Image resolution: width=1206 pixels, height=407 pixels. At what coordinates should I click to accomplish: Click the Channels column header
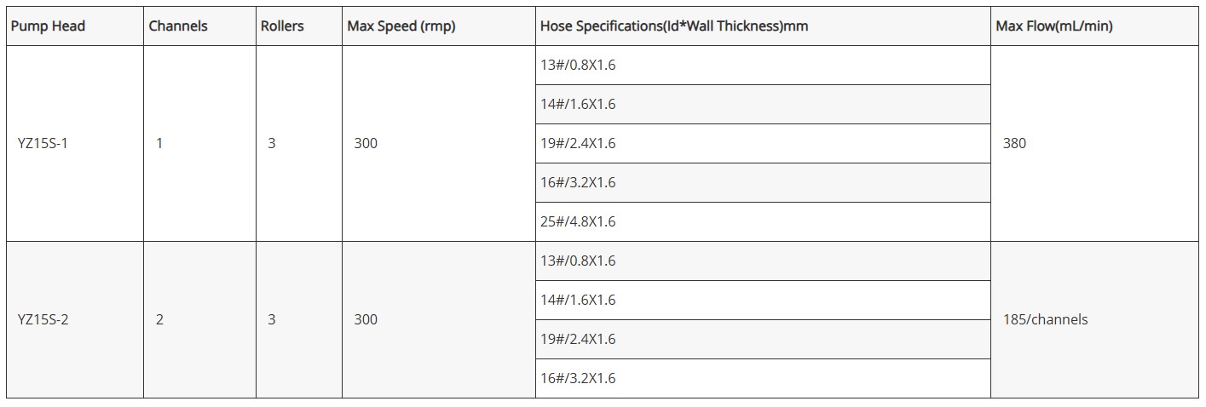click(178, 26)
